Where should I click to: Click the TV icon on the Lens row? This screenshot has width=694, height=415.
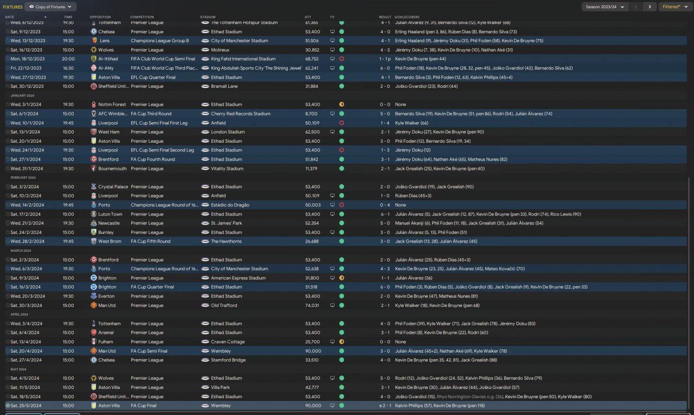coord(332,41)
